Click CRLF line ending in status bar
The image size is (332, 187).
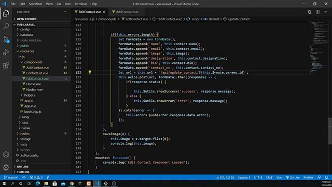[269, 177]
